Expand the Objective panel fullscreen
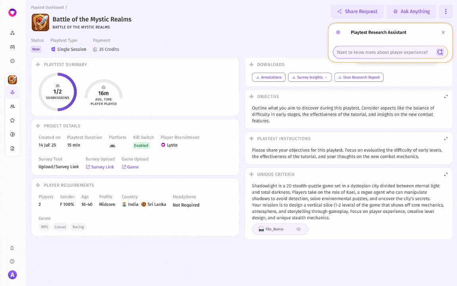The height and width of the screenshot is (286, 457). pyautogui.click(x=445, y=97)
